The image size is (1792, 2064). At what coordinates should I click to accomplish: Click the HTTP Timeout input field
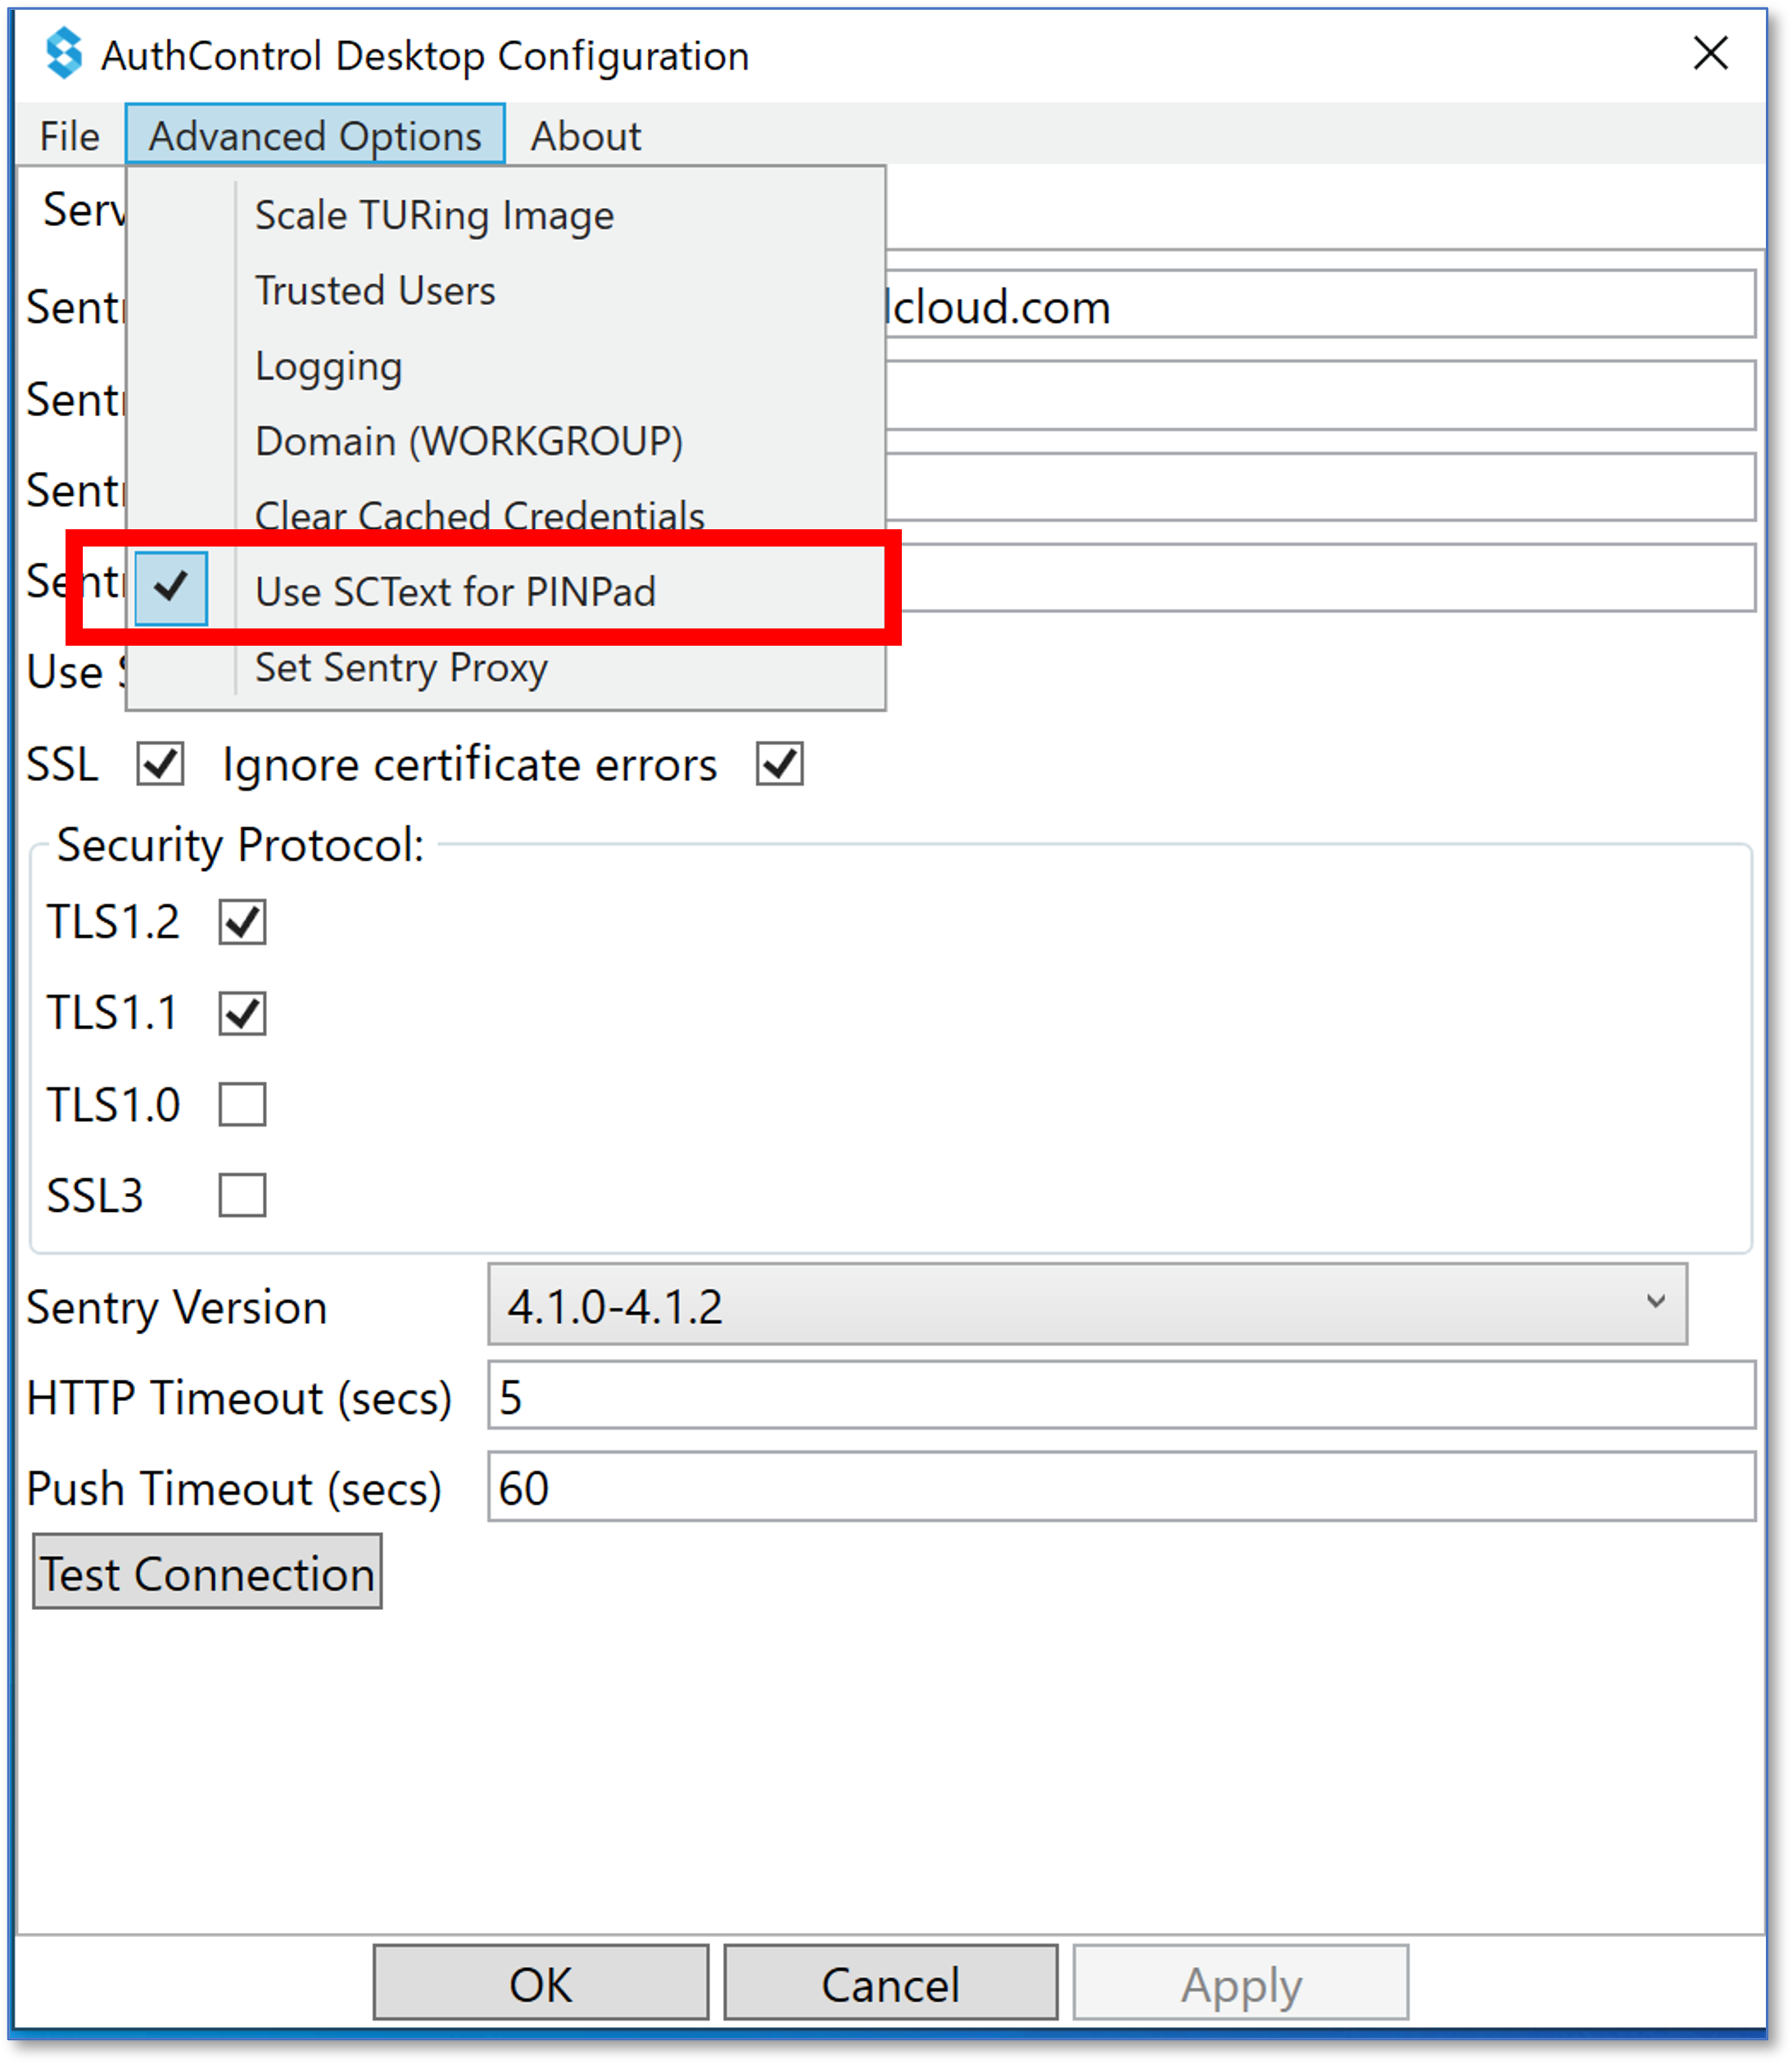(x=1121, y=1395)
